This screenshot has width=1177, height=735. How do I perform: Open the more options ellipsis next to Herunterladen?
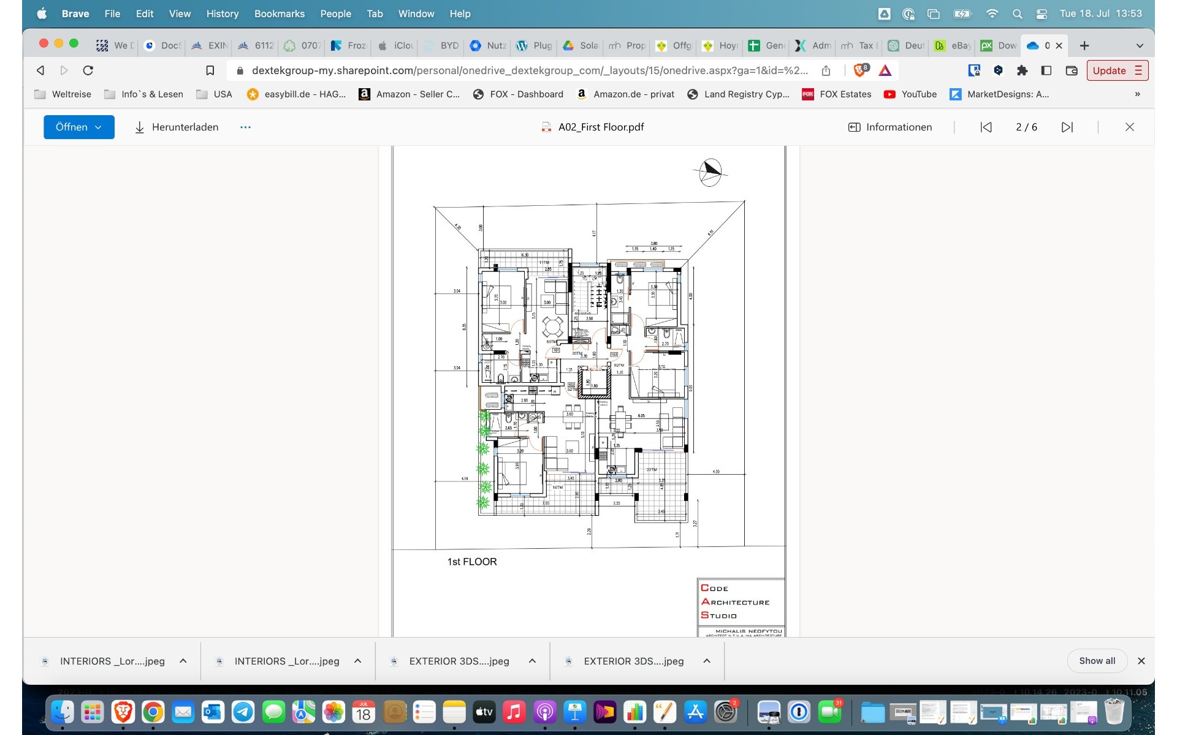pos(245,127)
